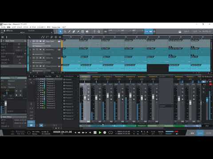The image size is (213, 159).
Task: Select the Arrow tool in toolbar
Action: click(x=60, y=31)
